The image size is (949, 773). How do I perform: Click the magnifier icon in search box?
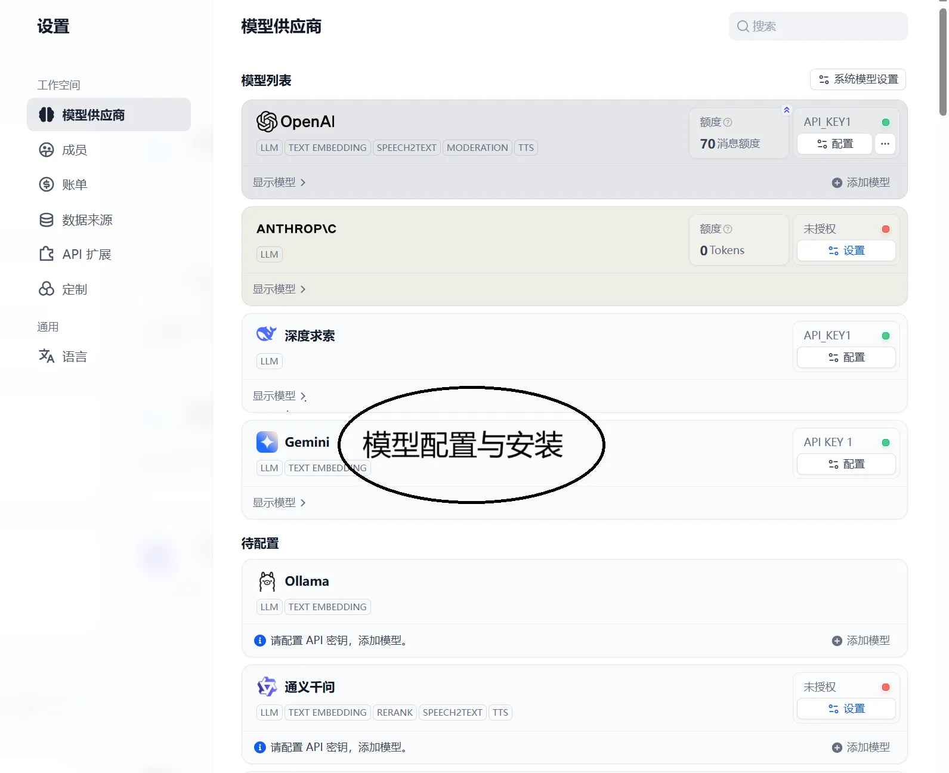pos(743,26)
